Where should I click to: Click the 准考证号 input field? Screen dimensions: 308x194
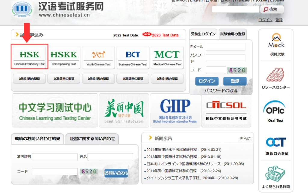pos(55,157)
